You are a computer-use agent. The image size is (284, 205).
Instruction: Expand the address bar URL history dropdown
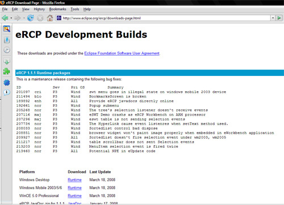click(273, 18)
